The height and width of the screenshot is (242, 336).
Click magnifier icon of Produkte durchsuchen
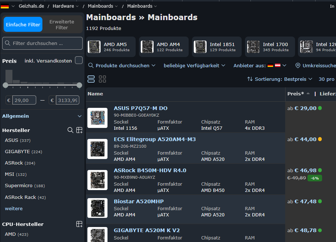pos(91,65)
